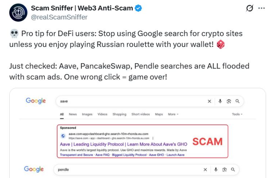Open the sponsored ad's three-dot options
This screenshot has height=178, width=267.
tap(153, 138)
